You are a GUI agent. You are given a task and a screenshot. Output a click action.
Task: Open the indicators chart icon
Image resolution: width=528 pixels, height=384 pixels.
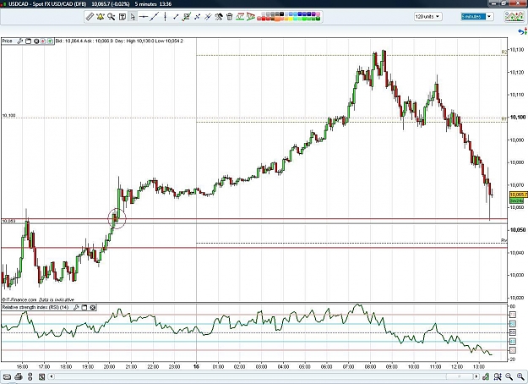click(x=514, y=17)
